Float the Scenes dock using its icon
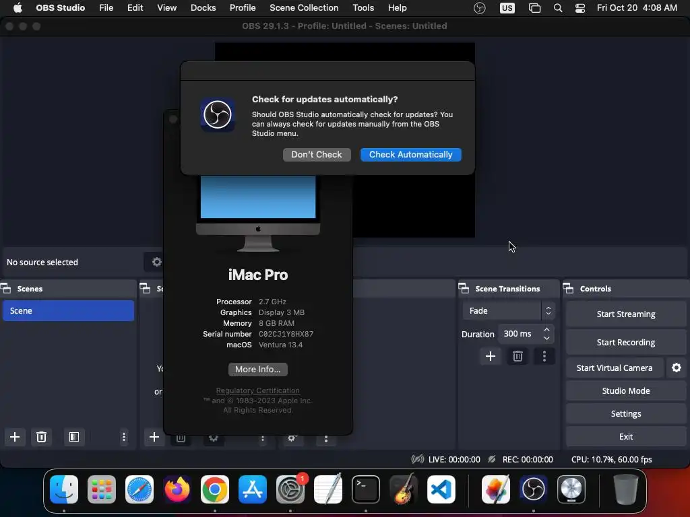Viewport: 690px width, 517px height. pos(5,288)
